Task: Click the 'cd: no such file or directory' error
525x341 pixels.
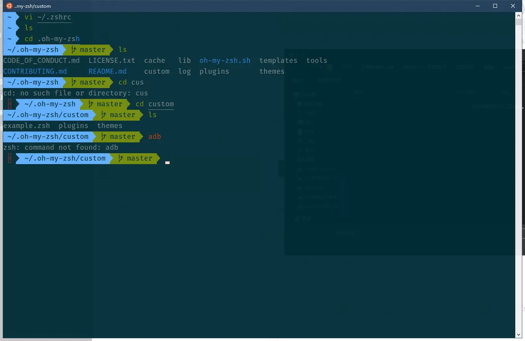Action: coord(76,93)
